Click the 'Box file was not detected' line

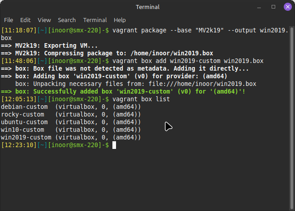click(125, 68)
